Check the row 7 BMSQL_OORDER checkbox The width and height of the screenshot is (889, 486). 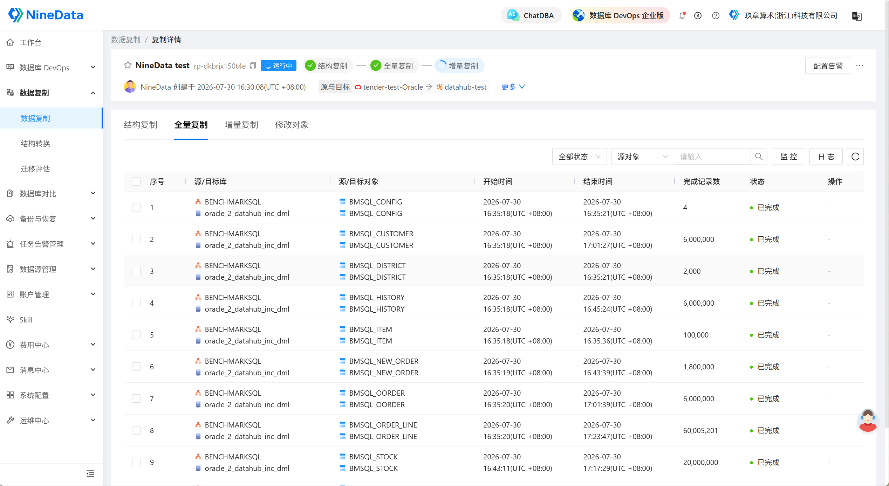coord(136,398)
